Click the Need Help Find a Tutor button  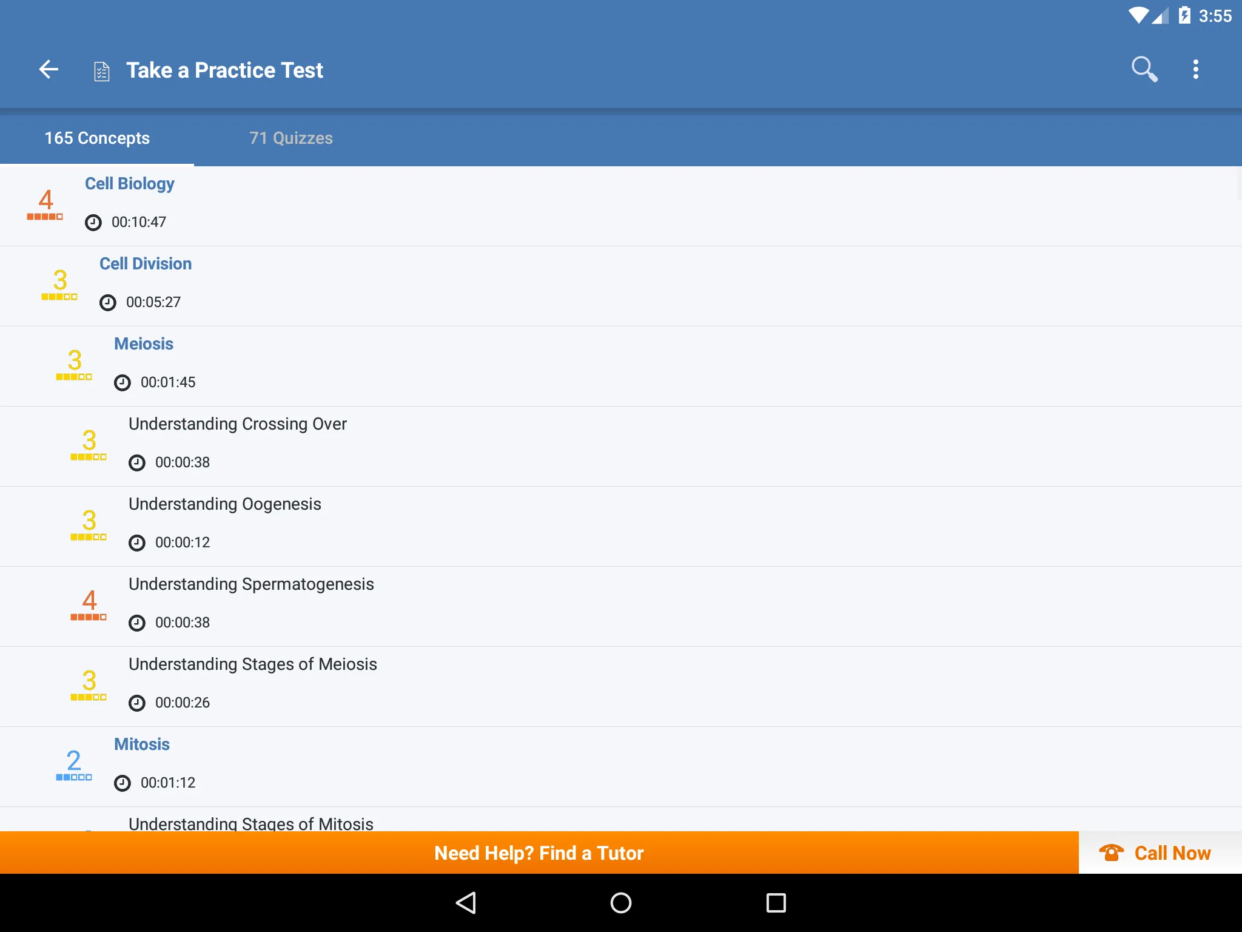[x=539, y=853]
